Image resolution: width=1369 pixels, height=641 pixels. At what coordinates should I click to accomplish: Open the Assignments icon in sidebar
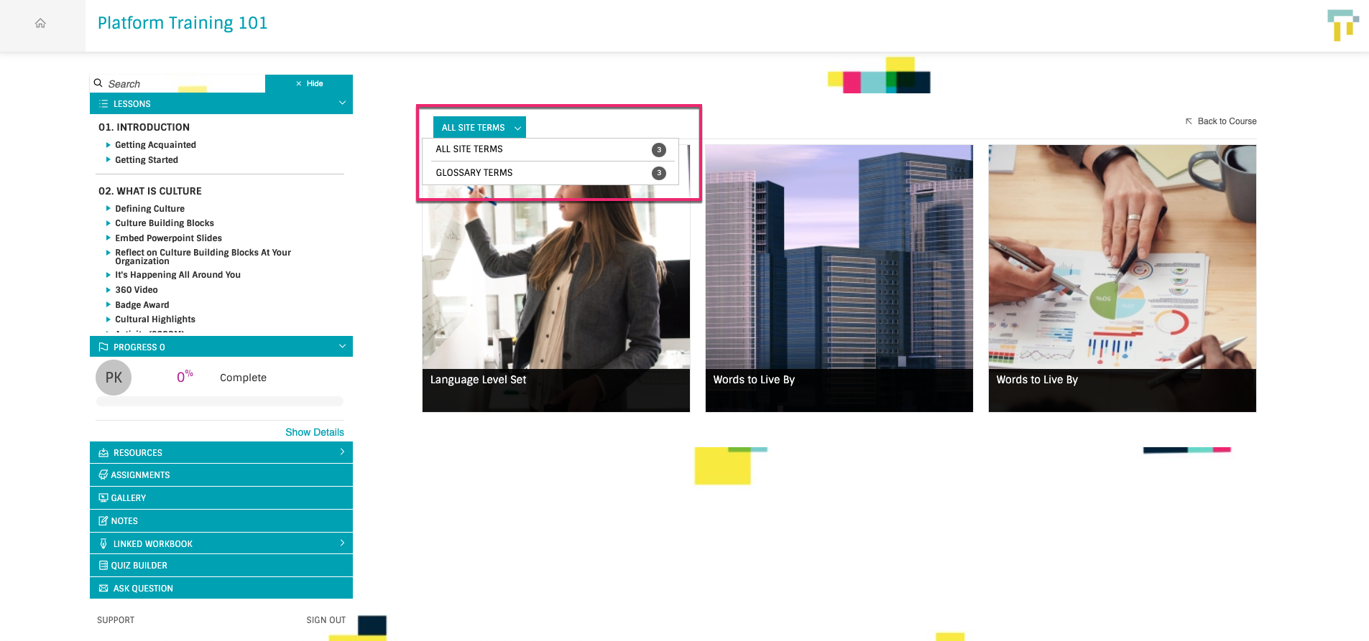click(103, 475)
